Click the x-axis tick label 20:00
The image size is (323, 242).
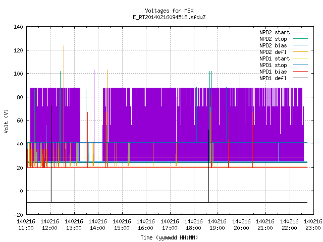241,228
